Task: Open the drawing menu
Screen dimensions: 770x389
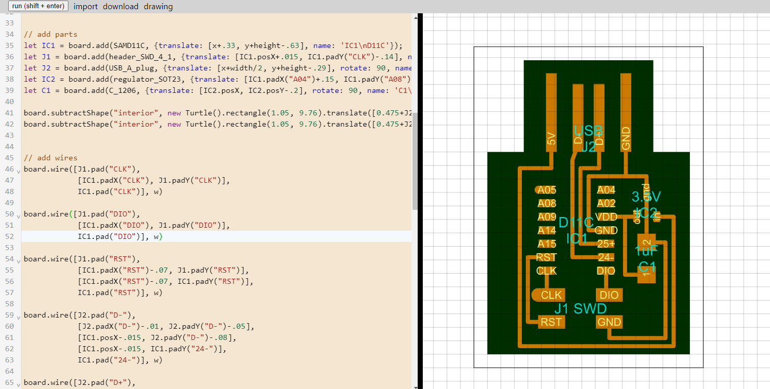Action: tap(158, 7)
